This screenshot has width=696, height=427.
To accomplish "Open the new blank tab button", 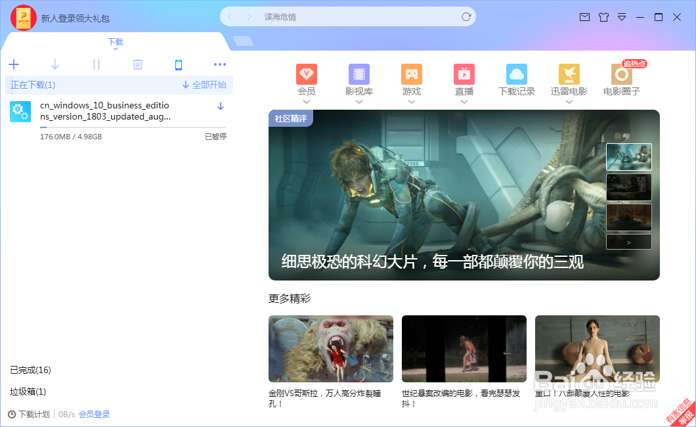I will 243,41.
